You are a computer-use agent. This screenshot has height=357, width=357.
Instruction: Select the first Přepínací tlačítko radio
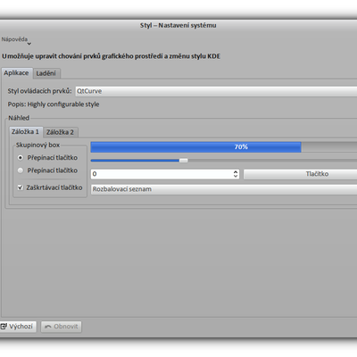(21, 157)
